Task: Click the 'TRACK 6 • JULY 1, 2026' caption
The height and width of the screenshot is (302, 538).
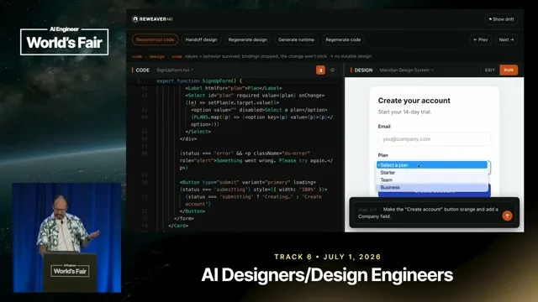Action: [327, 257]
